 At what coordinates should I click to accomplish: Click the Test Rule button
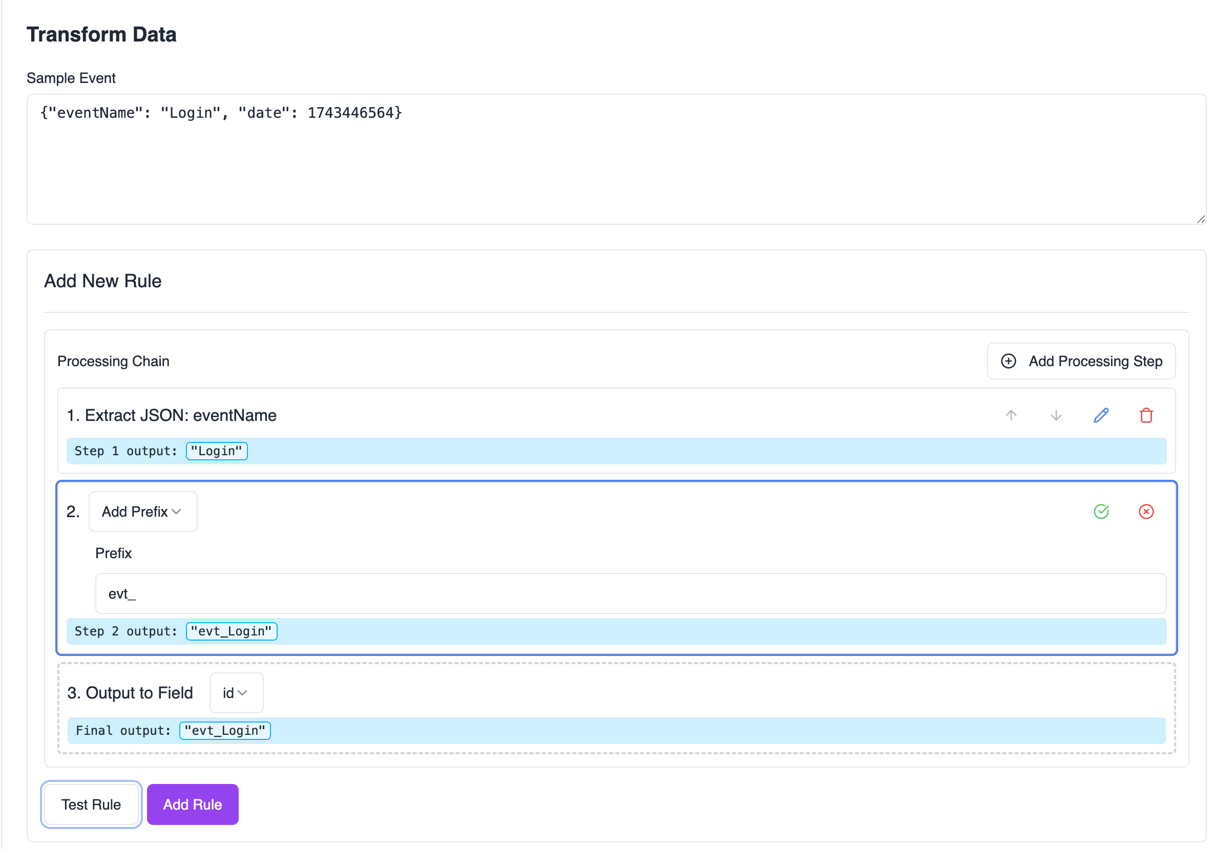click(x=91, y=804)
